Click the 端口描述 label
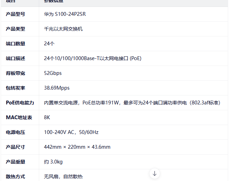 coord(15,58)
